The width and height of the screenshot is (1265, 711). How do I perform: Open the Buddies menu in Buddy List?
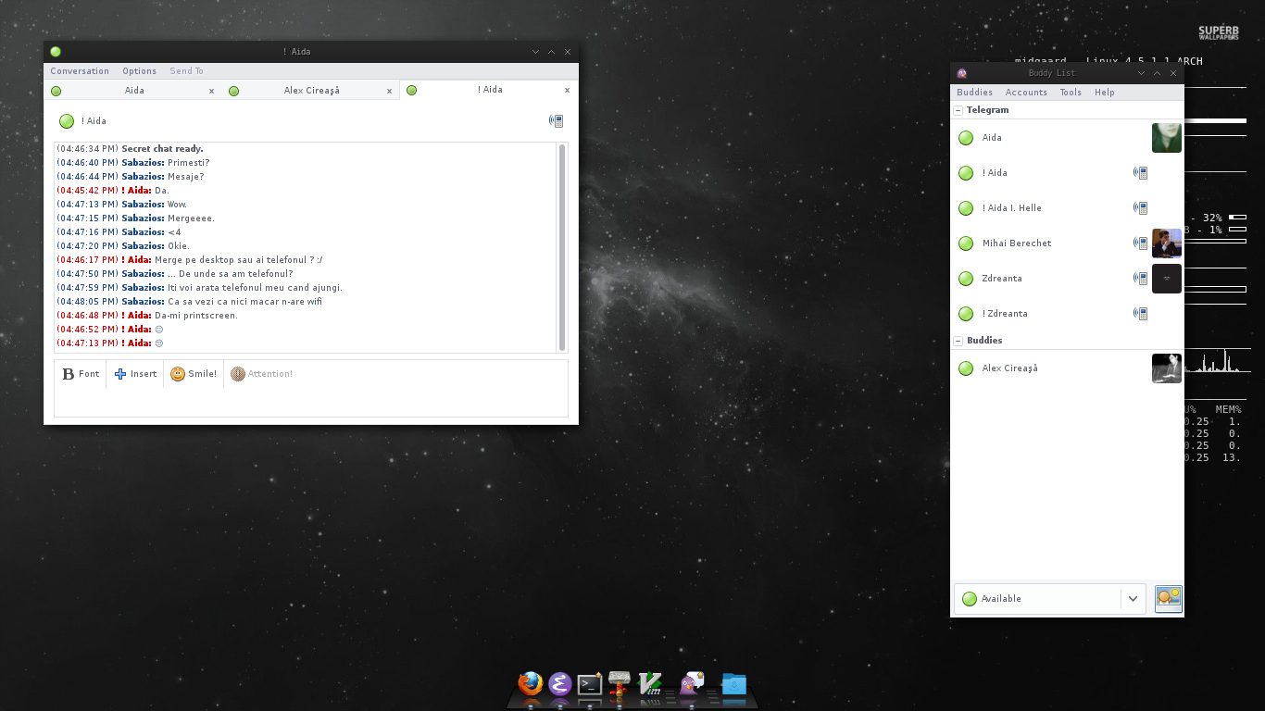(974, 93)
